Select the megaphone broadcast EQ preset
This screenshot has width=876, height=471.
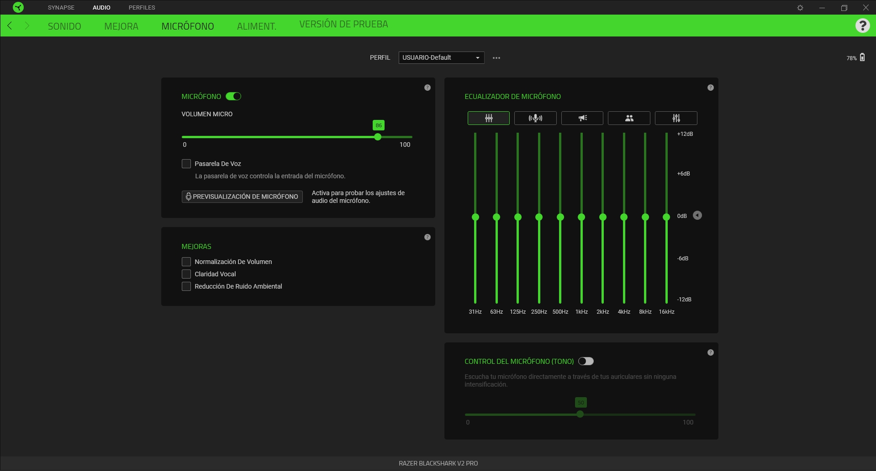pos(582,118)
